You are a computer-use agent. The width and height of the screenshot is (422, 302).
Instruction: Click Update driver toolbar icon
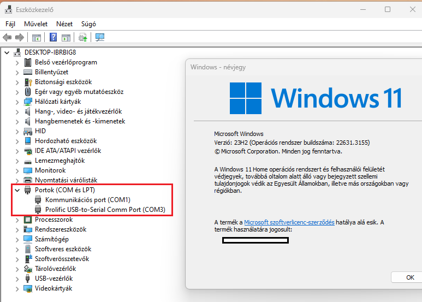(83, 38)
